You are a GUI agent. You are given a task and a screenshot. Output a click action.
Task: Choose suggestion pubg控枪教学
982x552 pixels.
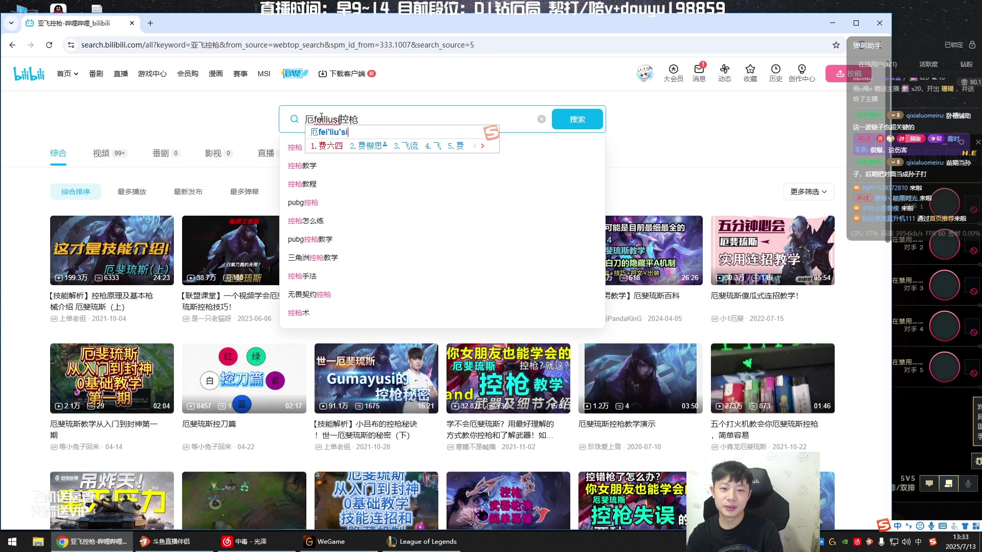[442, 239]
